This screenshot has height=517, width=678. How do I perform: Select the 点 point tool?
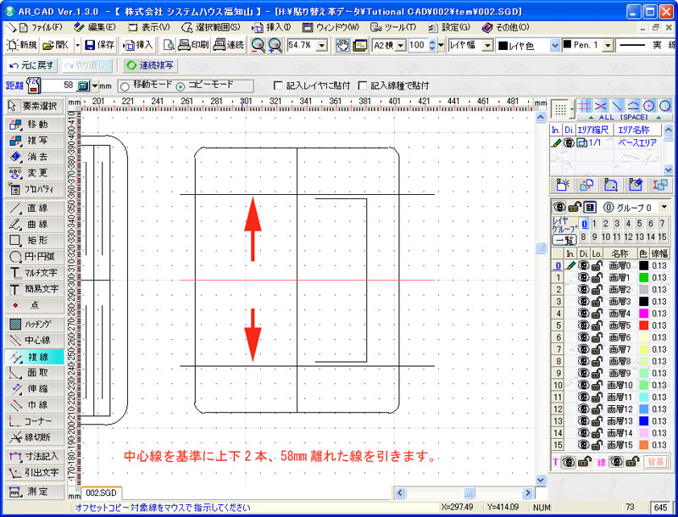coord(35,305)
